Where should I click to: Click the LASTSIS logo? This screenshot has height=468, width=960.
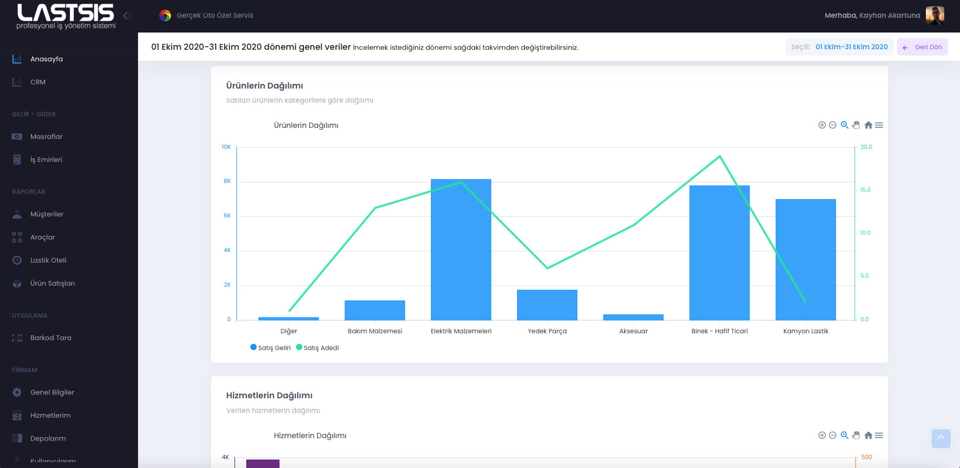[66, 16]
